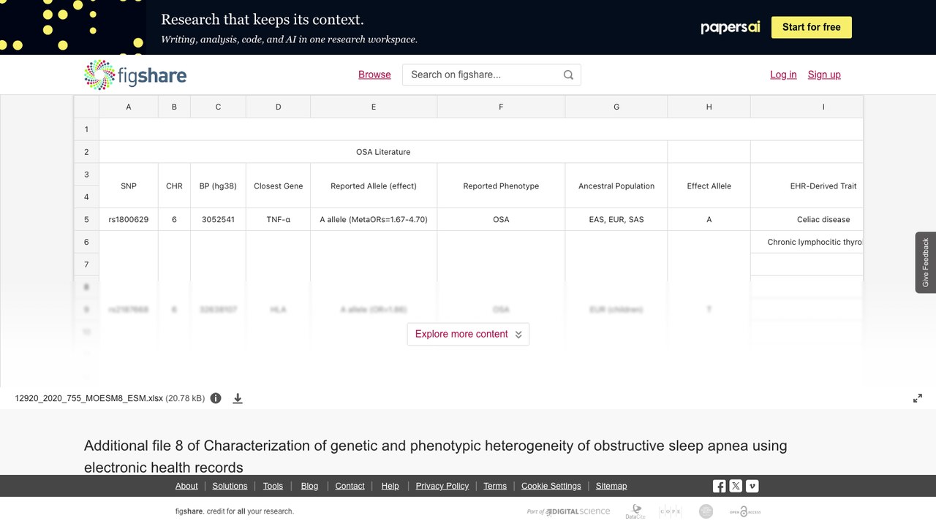Click the DataCite logo
936x526 pixels.
tap(635, 511)
